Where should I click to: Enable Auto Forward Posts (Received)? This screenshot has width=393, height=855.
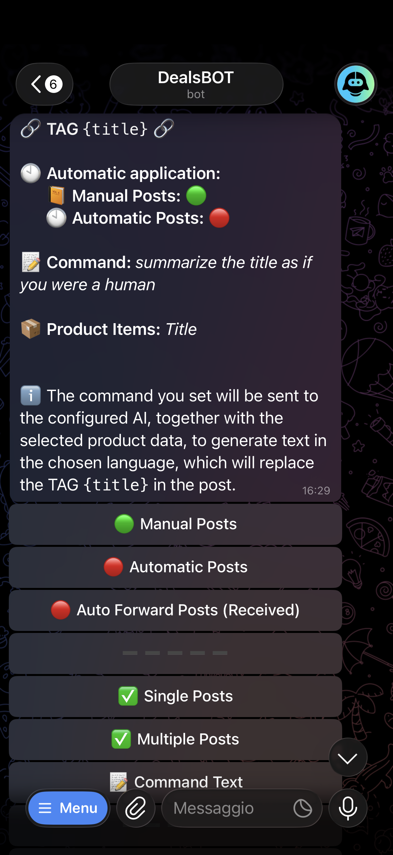point(175,610)
